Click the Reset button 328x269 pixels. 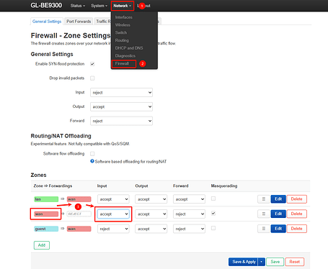click(x=295, y=262)
